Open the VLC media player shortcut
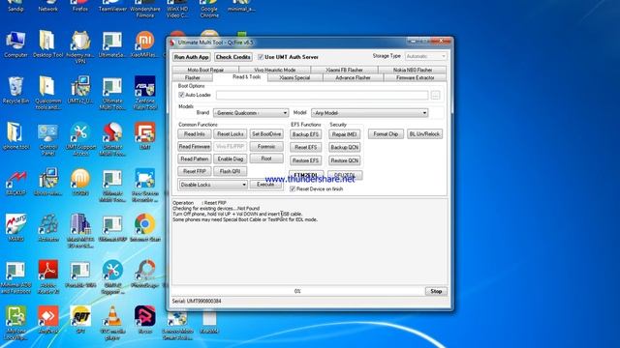Screen dimensions: 620x348 click(x=112, y=323)
